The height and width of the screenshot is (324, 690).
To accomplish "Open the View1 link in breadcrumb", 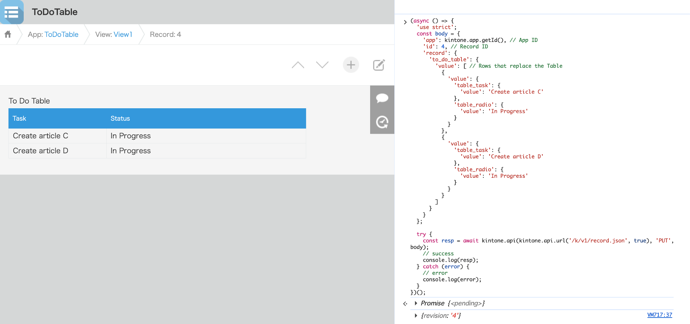I will [123, 34].
